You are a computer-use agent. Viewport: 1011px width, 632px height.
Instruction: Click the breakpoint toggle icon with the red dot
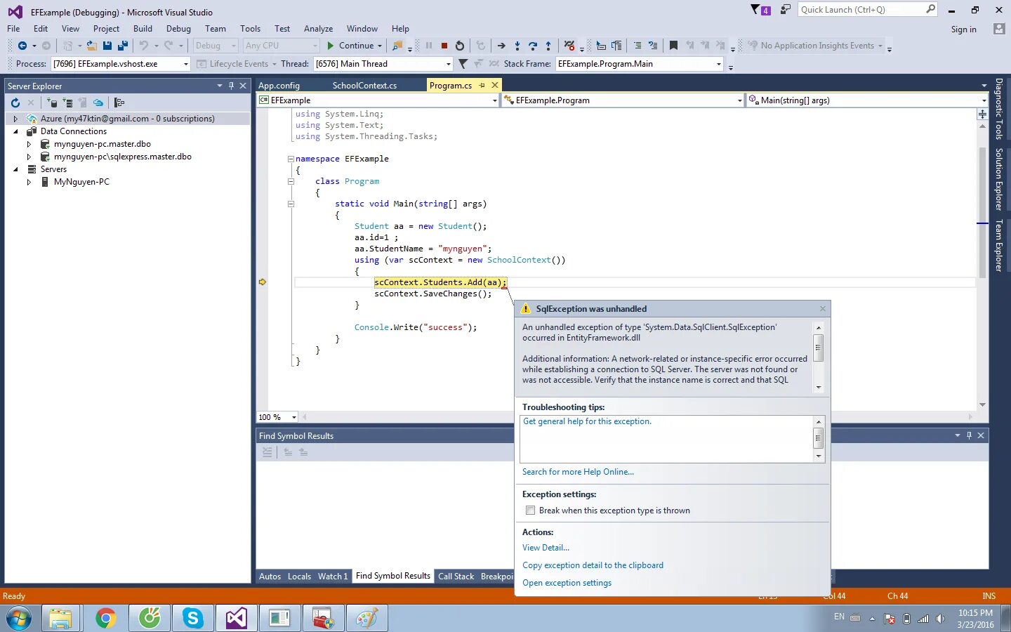(x=569, y=46)
